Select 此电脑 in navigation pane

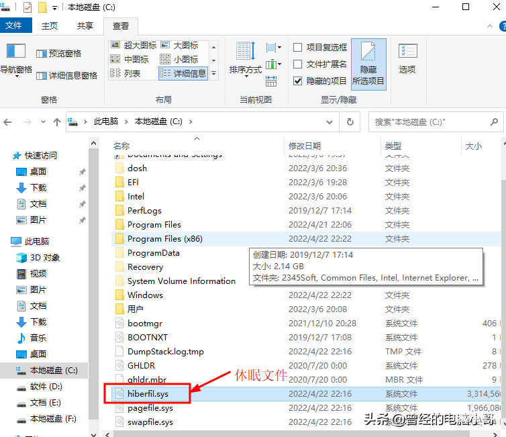point(36,242)
